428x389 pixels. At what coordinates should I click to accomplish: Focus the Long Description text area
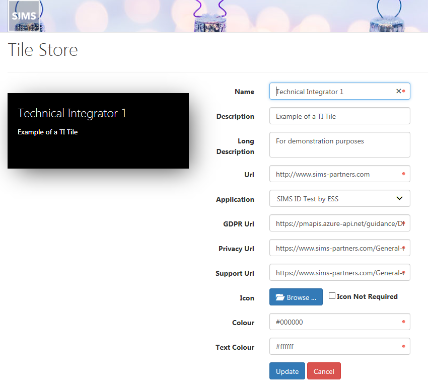coord(339,144)
